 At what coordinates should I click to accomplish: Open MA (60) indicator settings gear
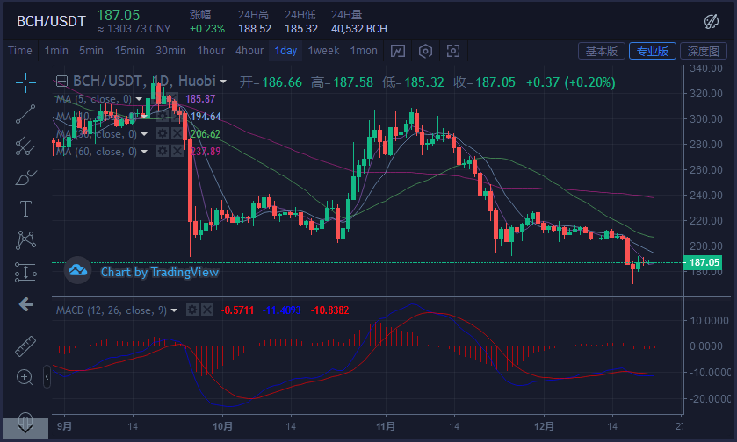(x=163, y=151)
